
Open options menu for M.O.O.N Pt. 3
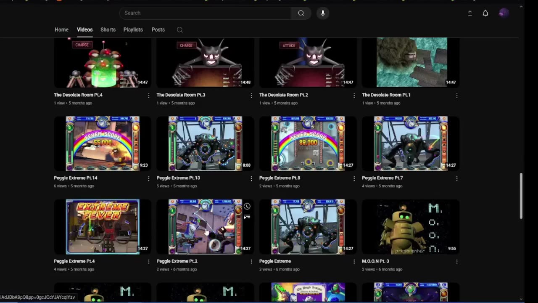tap(457, 262)
